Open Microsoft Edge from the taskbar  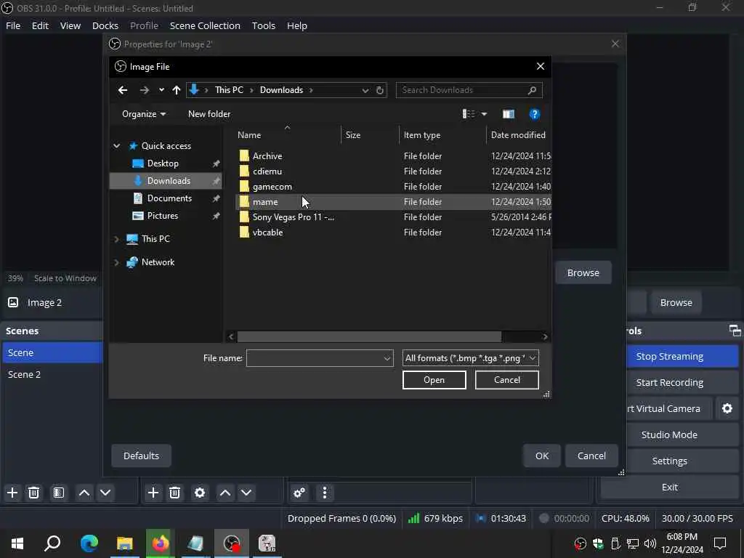point(89,543)
